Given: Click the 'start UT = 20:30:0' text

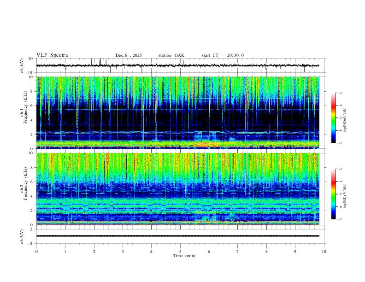Looking at the screenshot, I should [x=223, y=55].
